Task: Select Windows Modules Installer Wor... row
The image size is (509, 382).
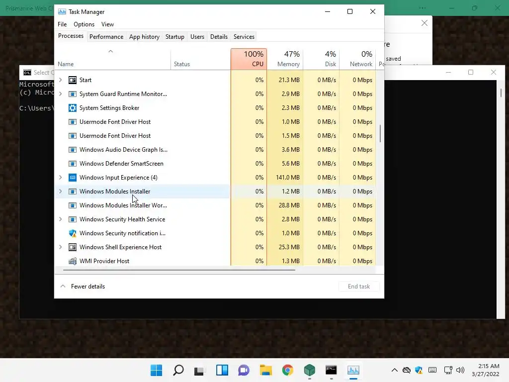Action: 215,205
